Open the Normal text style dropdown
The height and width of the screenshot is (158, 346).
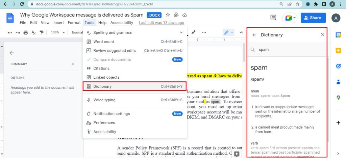click(x=77, y=32)
